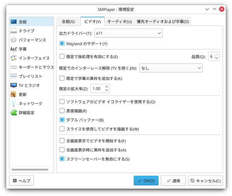Maximize dialog with title bar up chevron
Screen dimensions: 232x196
pyautogui.click(x=214, y=9)
